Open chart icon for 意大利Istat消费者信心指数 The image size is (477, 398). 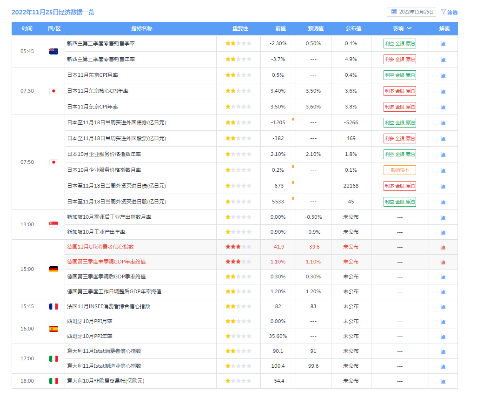coord(443,352)
